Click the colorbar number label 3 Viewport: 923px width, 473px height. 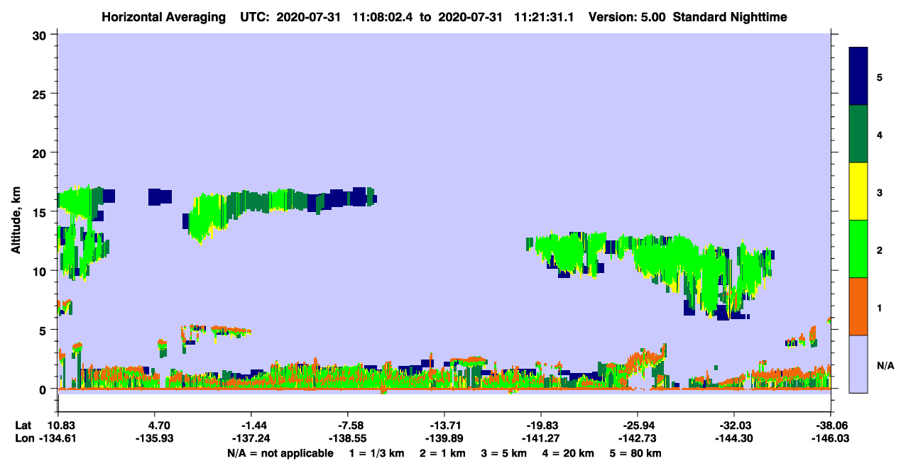point(880,192)
